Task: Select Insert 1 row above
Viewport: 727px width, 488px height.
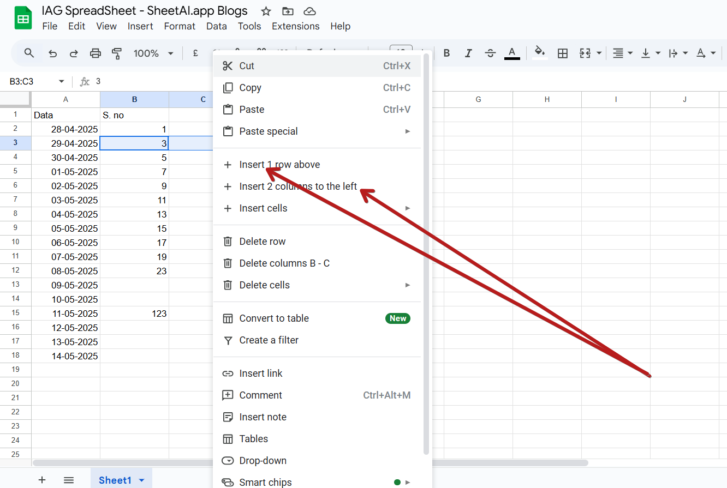Action: coord(317,165)
